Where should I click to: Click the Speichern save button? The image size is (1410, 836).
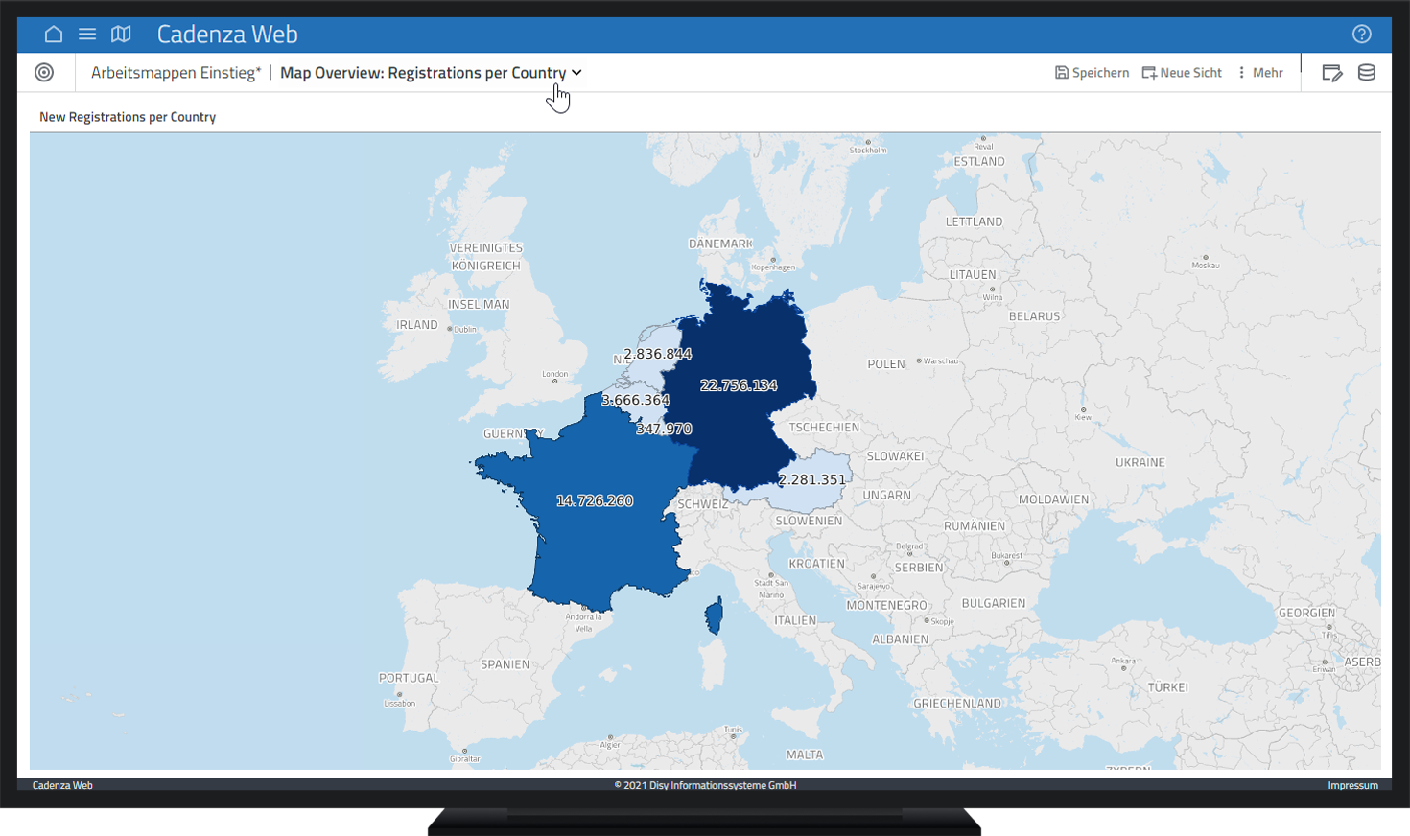tap(1092, 73)
